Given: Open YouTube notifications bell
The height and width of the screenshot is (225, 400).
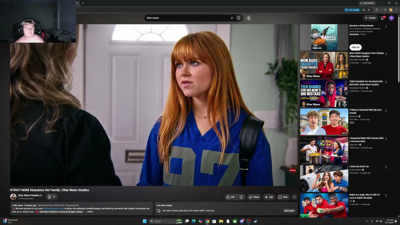Looking at the screenshot, I should point(382,18).
